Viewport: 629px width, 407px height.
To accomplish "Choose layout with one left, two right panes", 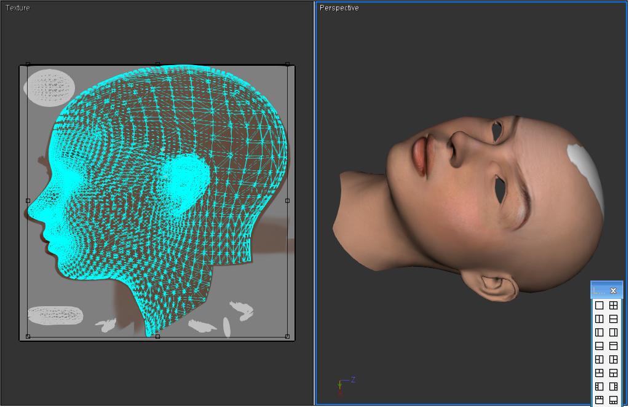I will 614,359.
